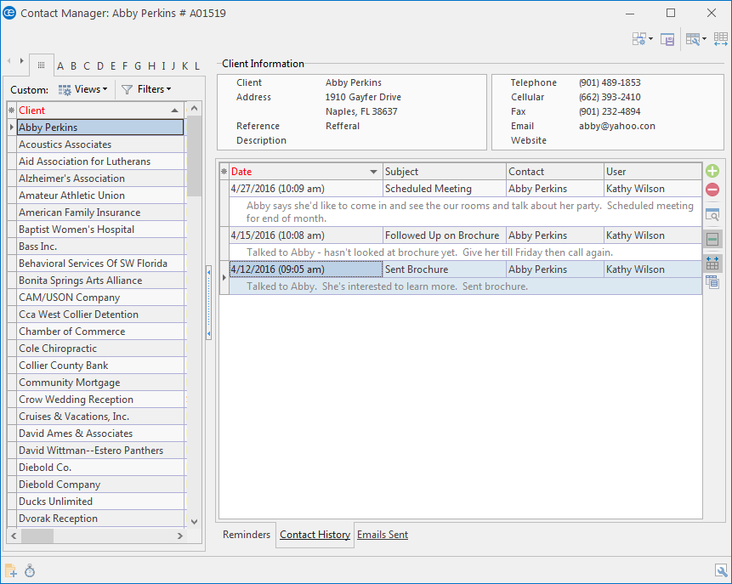Open the Views dropdown
732x584 pixels.
83,89
